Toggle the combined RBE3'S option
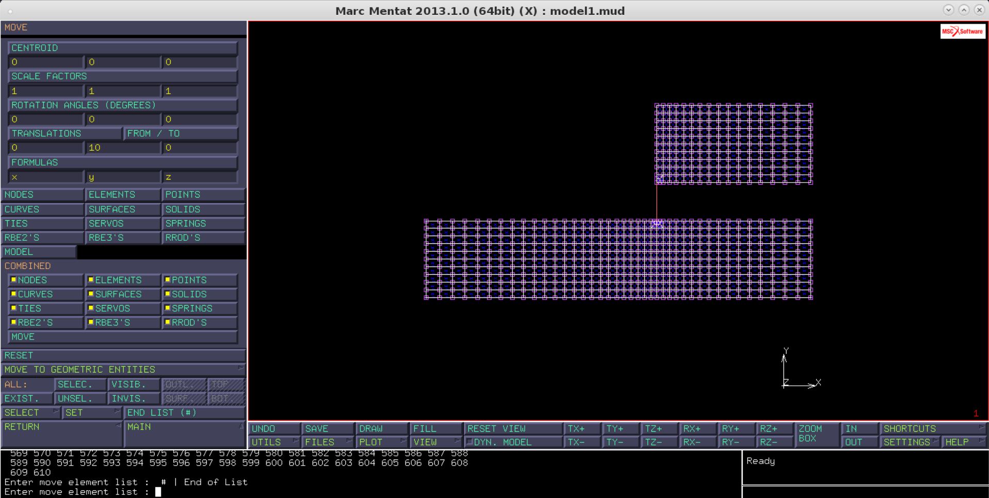Screen dimensions: 989x498 point(123,323)
